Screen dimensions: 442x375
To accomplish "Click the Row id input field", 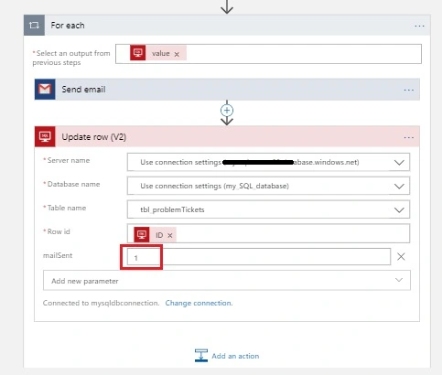I will tap(268, 233).
